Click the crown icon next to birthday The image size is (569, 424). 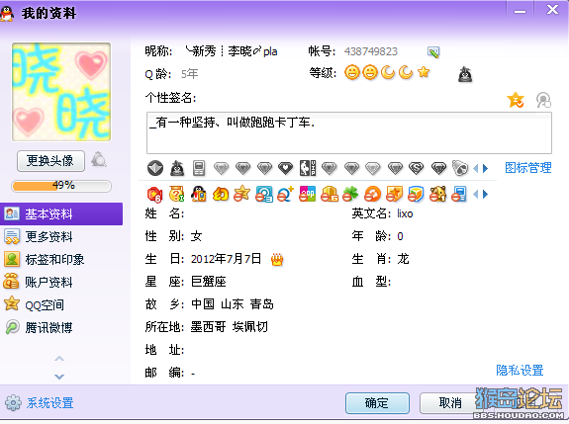(277, 260)
